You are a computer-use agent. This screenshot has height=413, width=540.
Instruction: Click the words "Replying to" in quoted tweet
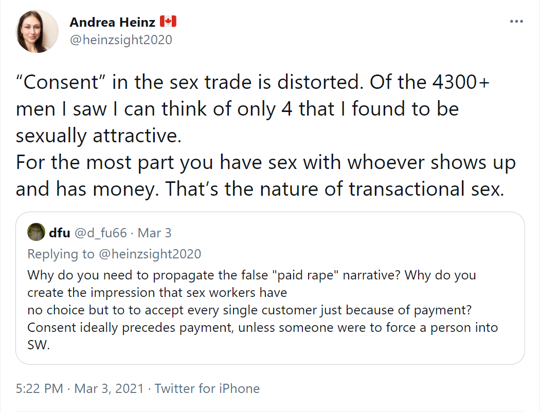tap(61, 254)
